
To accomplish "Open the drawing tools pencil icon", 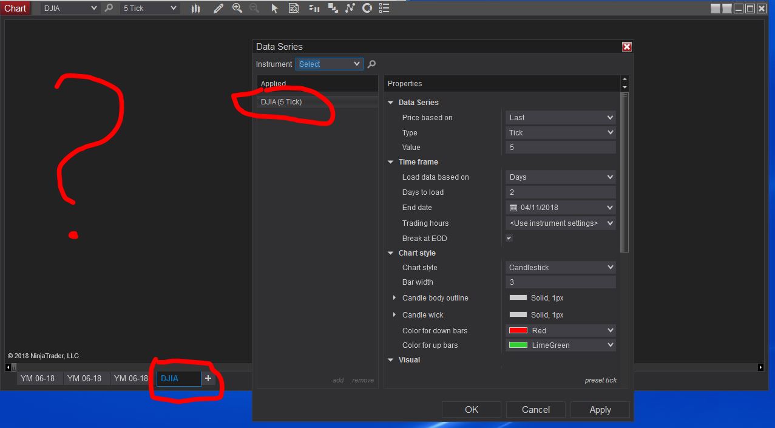I will click(218, 8).
